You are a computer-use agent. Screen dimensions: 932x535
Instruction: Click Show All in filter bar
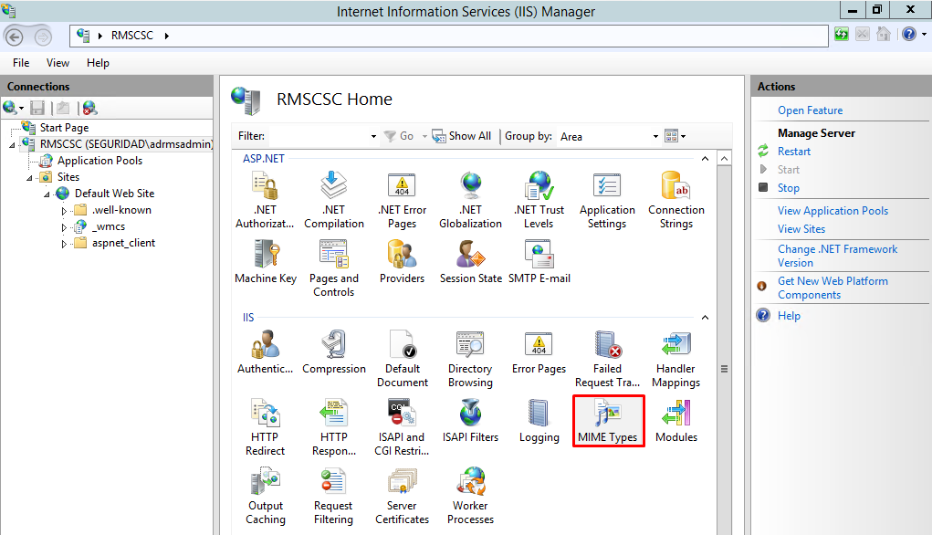(x=462, y=136)
